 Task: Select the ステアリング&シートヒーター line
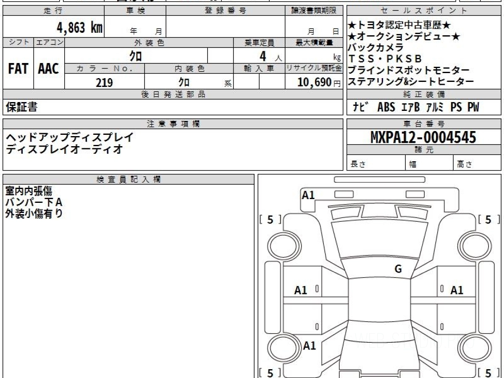(411, 81)
